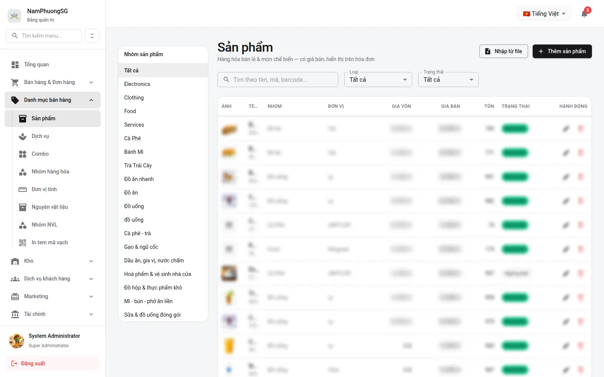The image size is (604, 377).
Task: Select the Gạo & ngũ cốc group
Action: pos(163,247)
